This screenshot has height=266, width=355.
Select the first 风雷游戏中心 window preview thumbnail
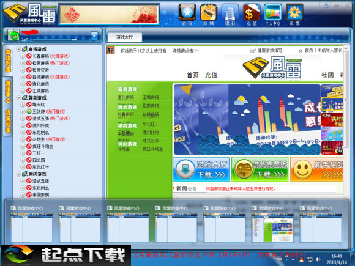tap(32, 227)
